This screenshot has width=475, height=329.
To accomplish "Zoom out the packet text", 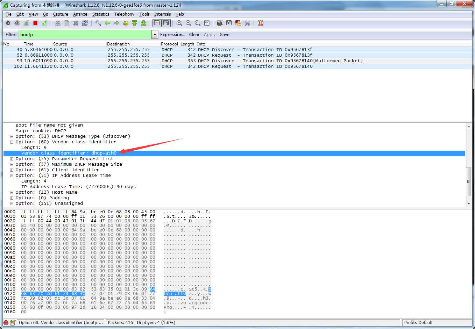I will tap(189, 23).
